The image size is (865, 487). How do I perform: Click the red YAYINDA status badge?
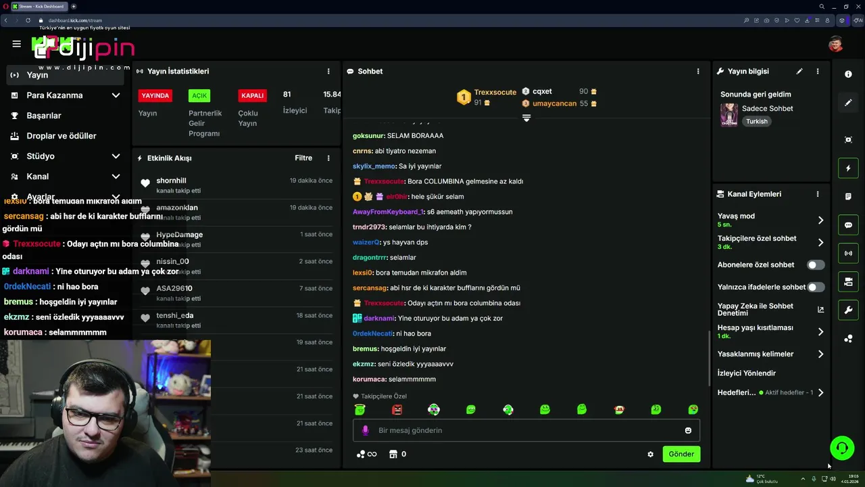pyautogui.click(x=155, y=95)
